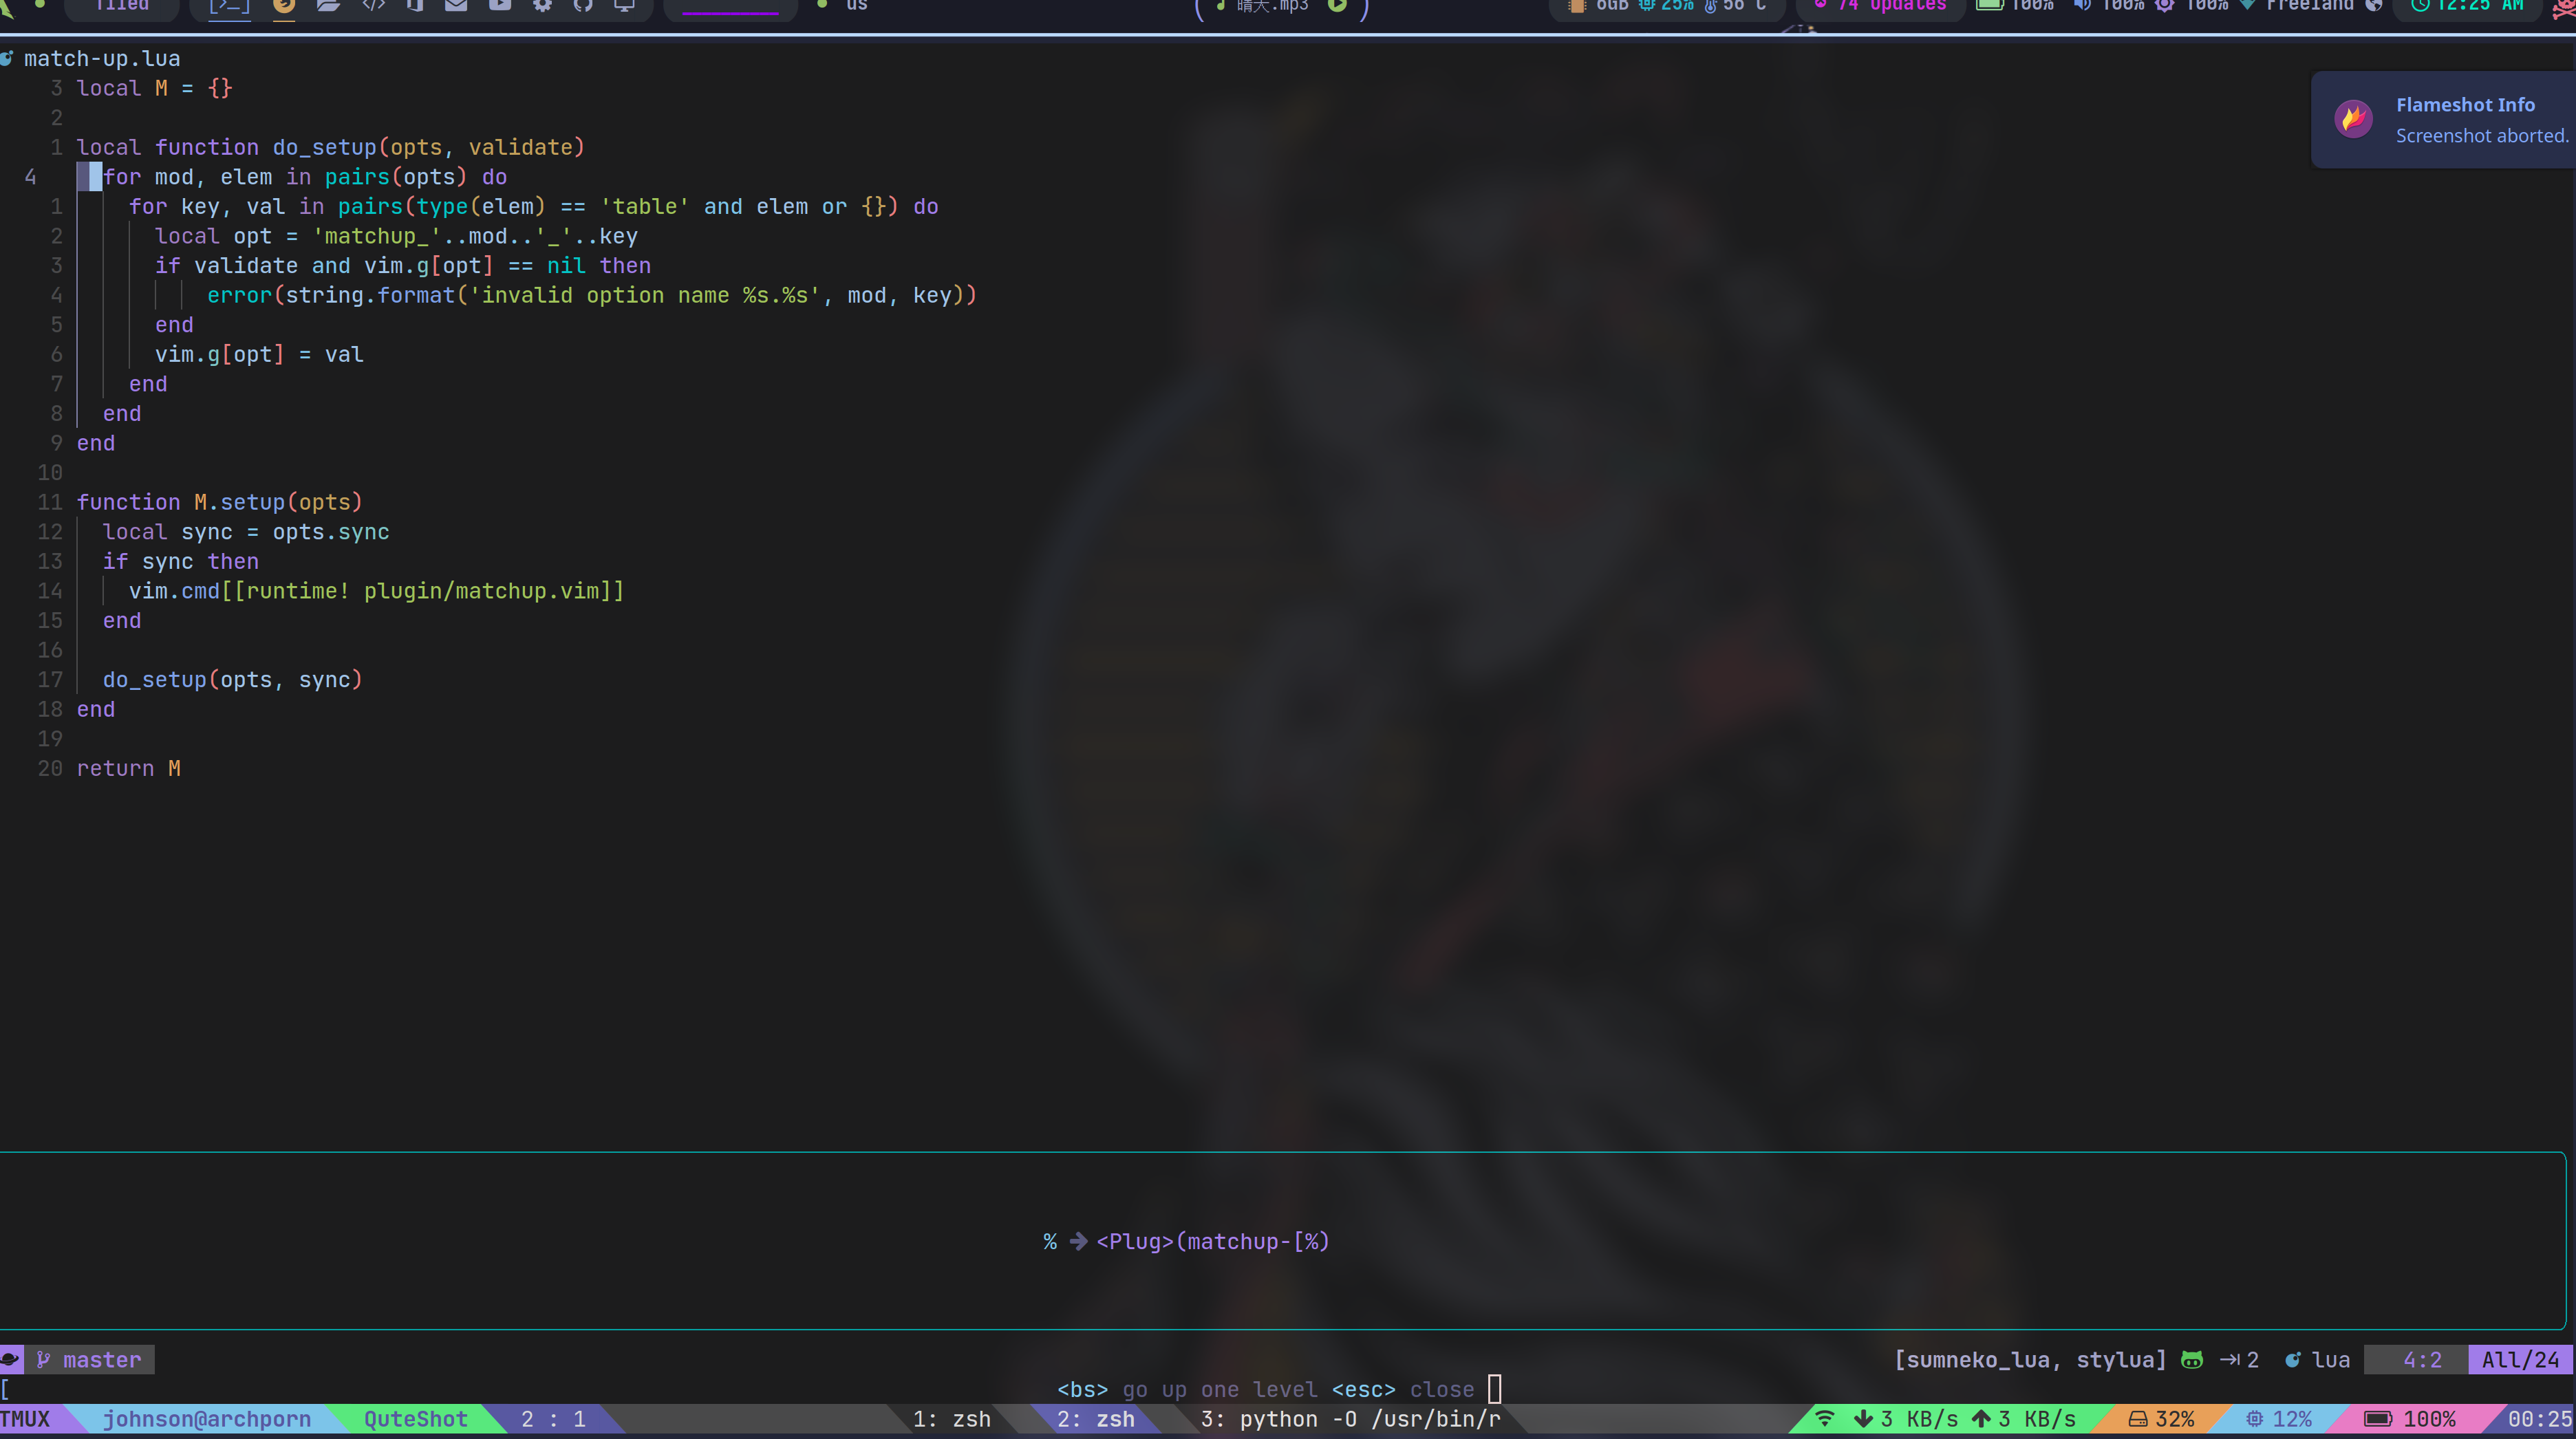Open the mail icon in the top bar
The image size is (2576, 1439).
pos(456,6)
